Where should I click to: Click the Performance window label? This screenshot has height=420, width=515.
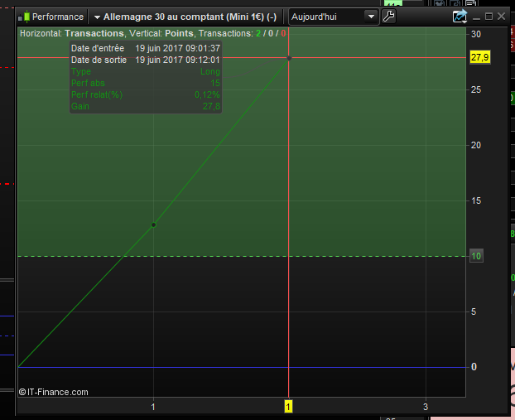pyautogui.click(x=58, y=17)
